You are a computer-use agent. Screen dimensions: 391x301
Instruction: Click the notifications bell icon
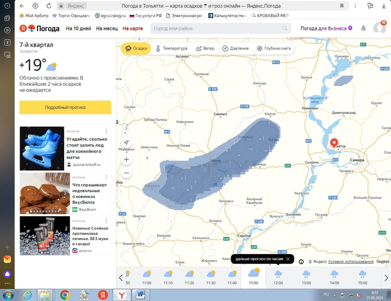point(363,28)
